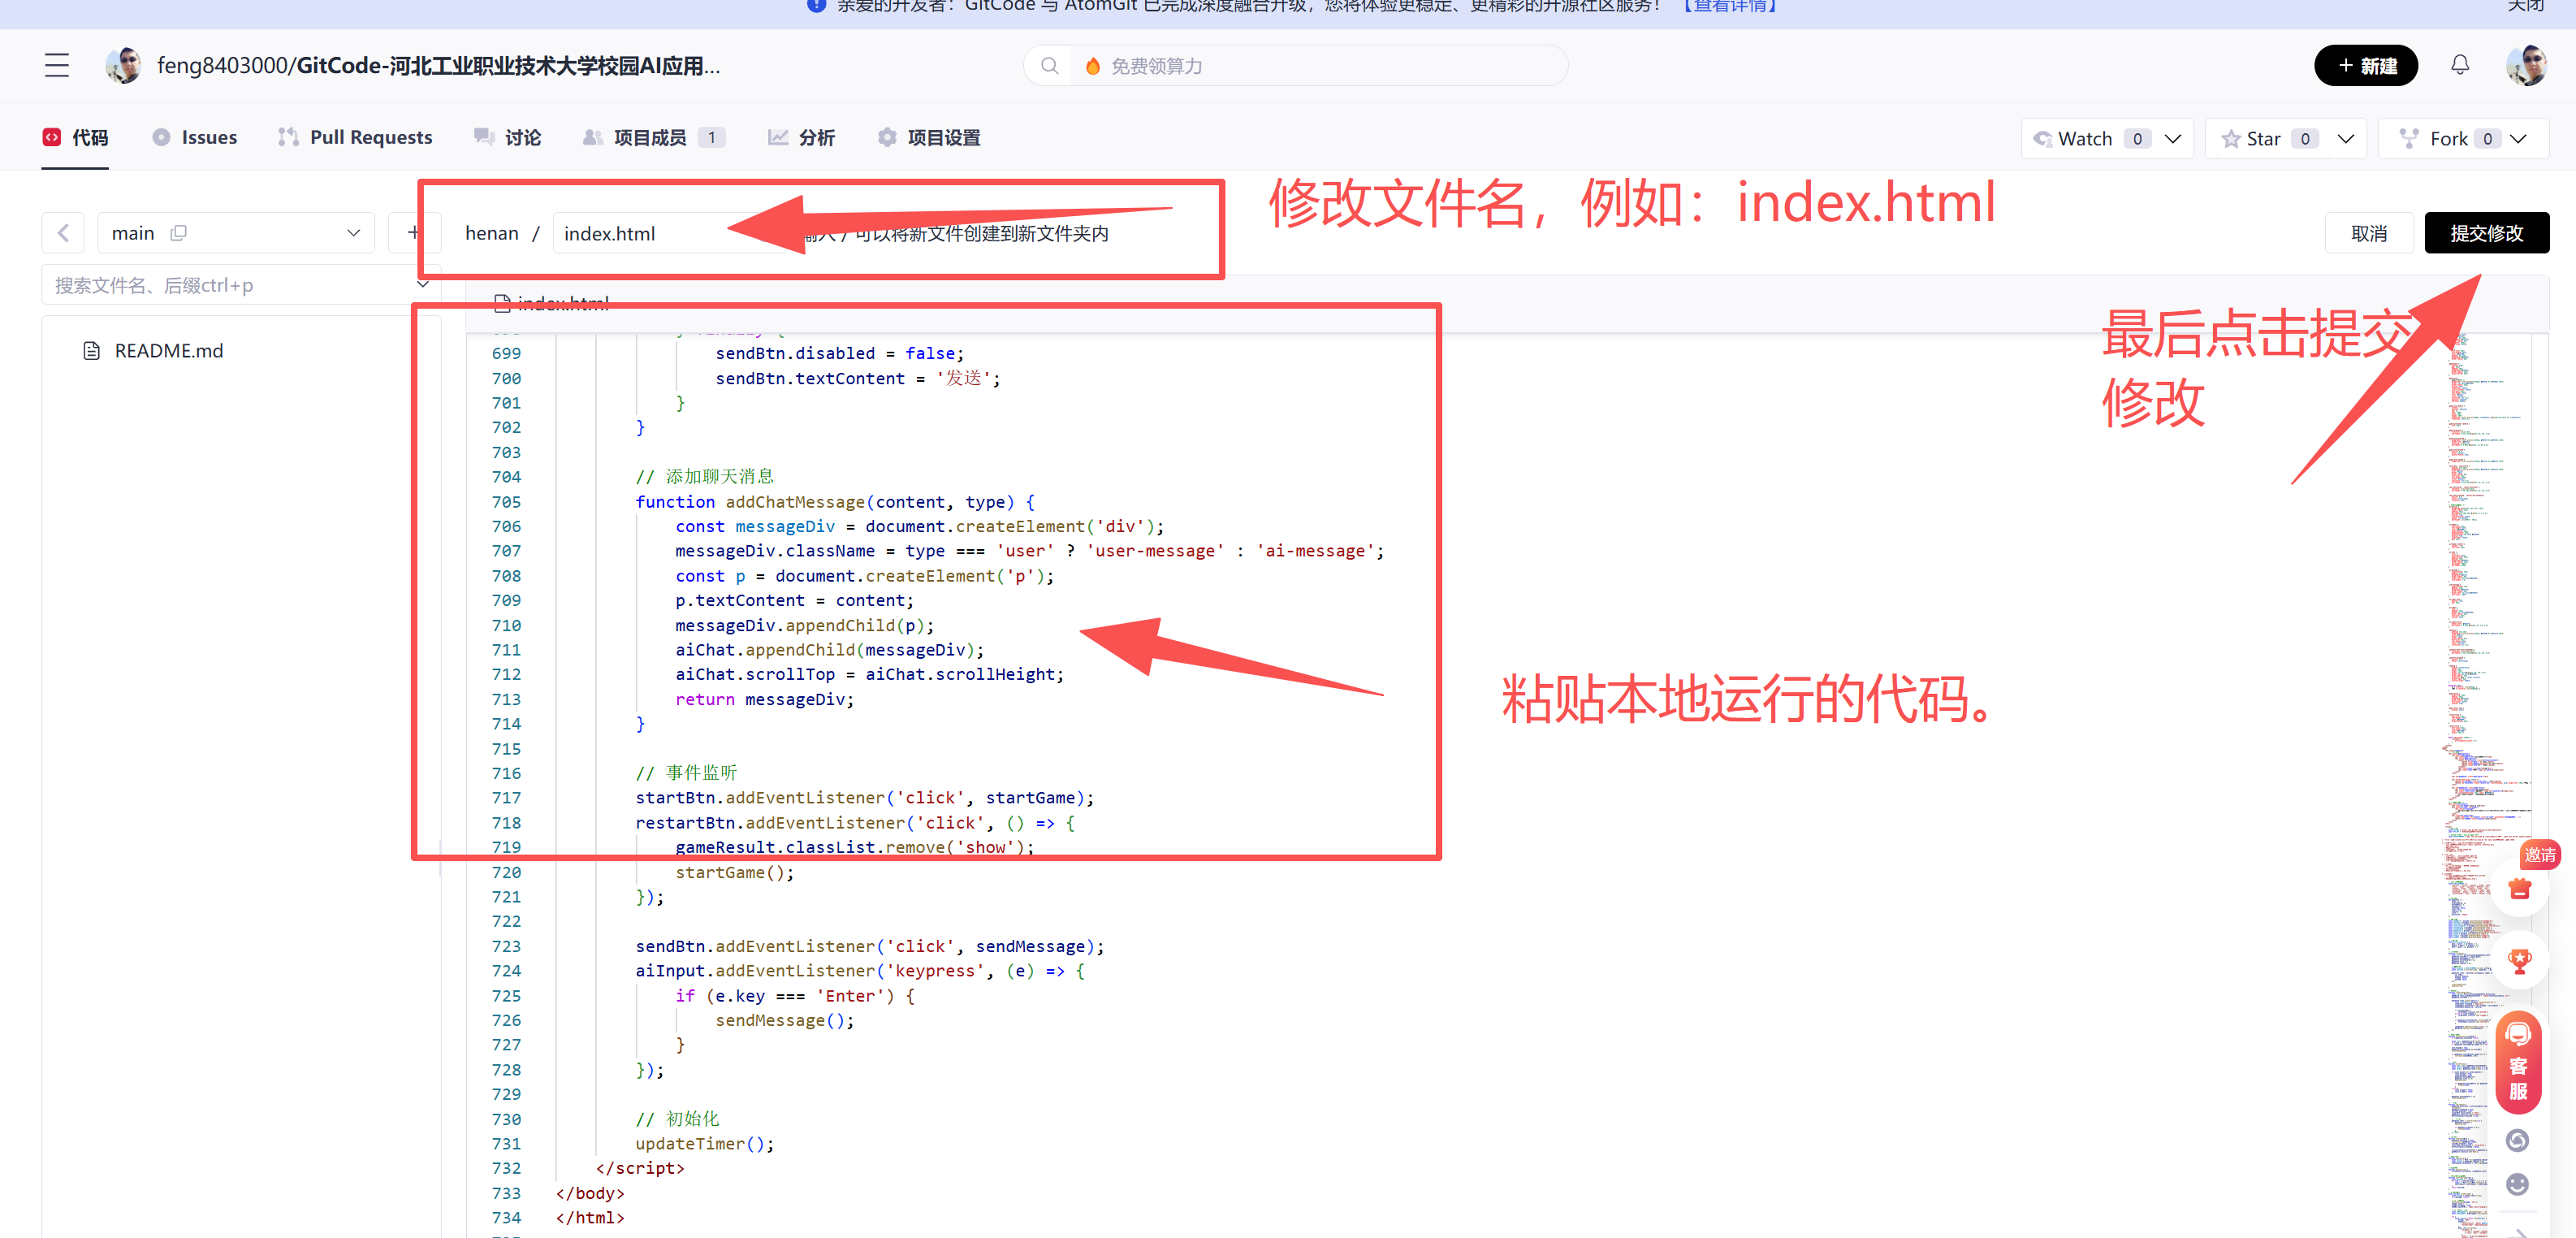This screenshot has width=2576, height=1238.
Task: Click the notification bell icon
Action: 2459,66
